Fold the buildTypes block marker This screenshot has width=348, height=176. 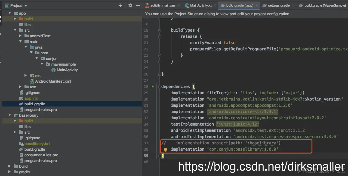(160, 30)
